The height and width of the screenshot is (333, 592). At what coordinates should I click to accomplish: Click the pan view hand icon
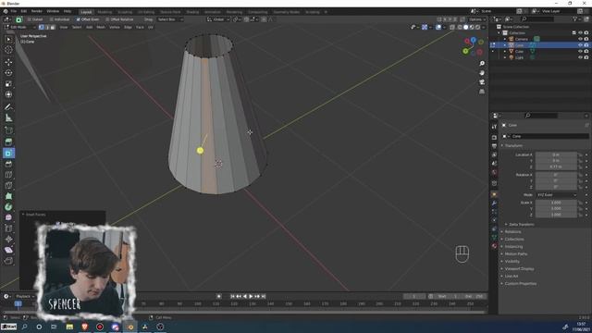click(x=482, y=73)
